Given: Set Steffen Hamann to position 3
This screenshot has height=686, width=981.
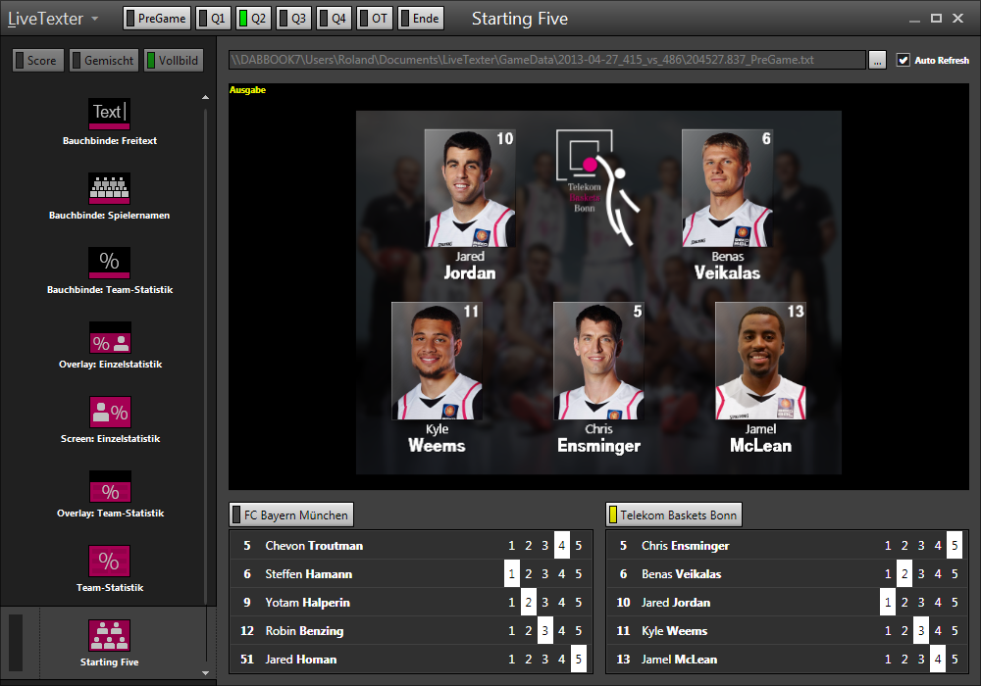Looking at the screenshot, I should click(x=544, y=573).
